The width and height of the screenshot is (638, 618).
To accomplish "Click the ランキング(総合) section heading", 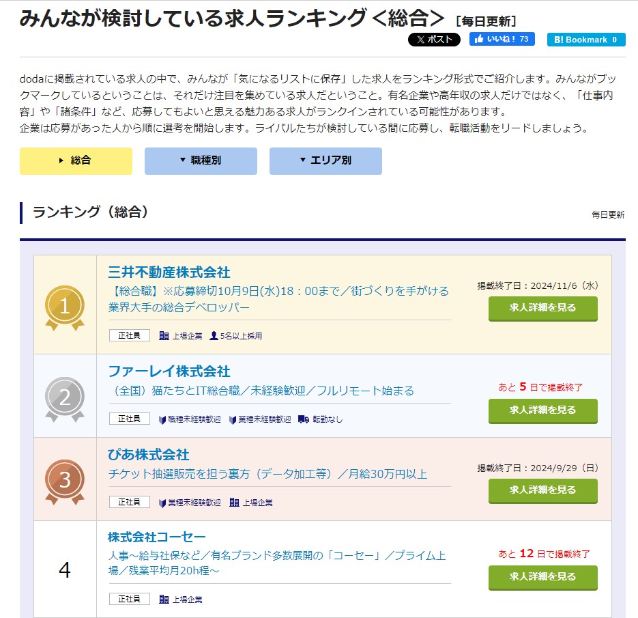I will coord(90,212).
